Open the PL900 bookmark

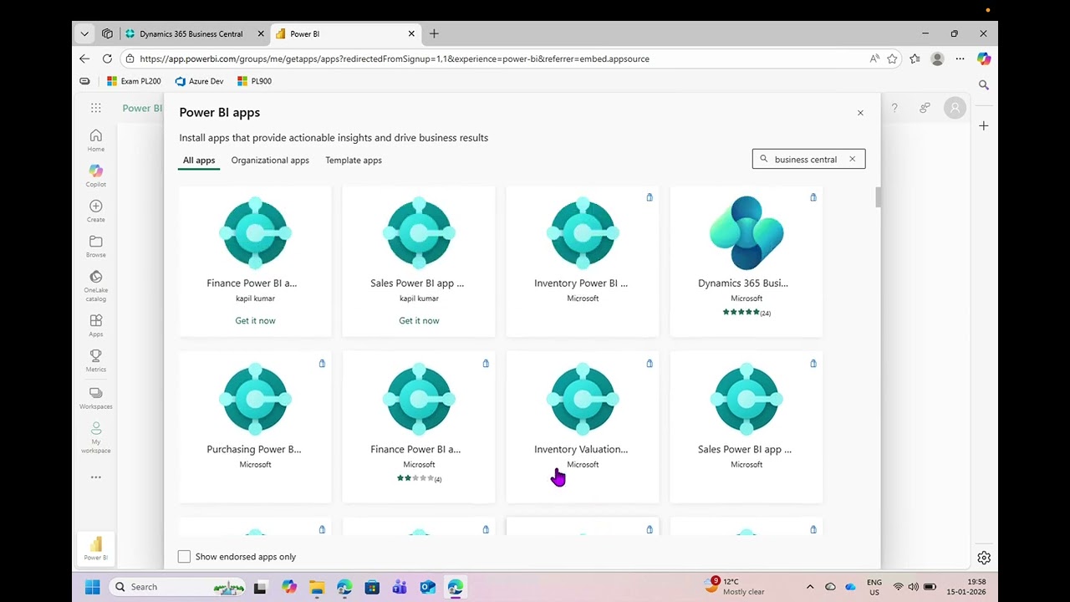[x=254, y=81]
